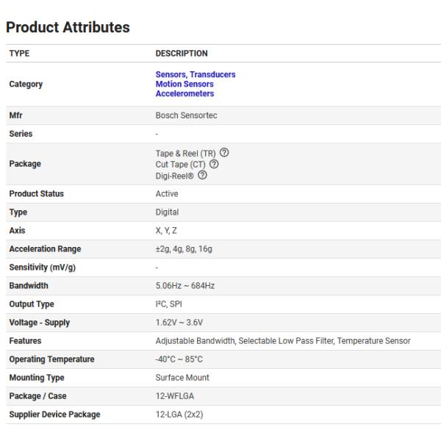Viewport: 441px width, 441px height.
Task: Select the 1.62V ~ 3.6V supply voltage value
Action: 179,323
